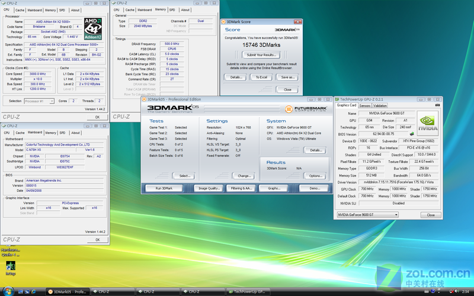Click the AMD Athlon 64 X2 logo
Screen dimensions: 474x296
(93, 28)
